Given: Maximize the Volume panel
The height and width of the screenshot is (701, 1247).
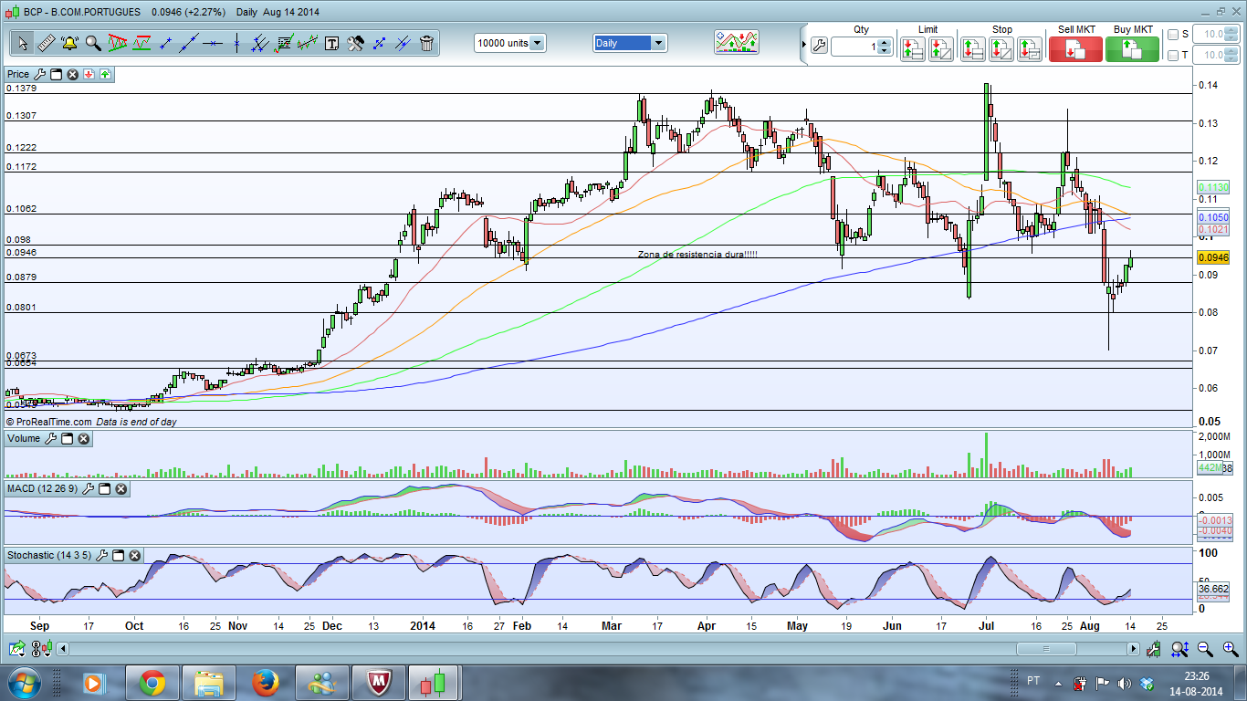Looking at the screenshot, I should coord(67,439).
